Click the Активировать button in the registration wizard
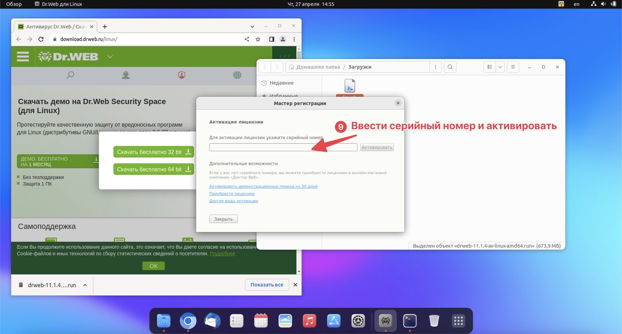 pos(377,147)
